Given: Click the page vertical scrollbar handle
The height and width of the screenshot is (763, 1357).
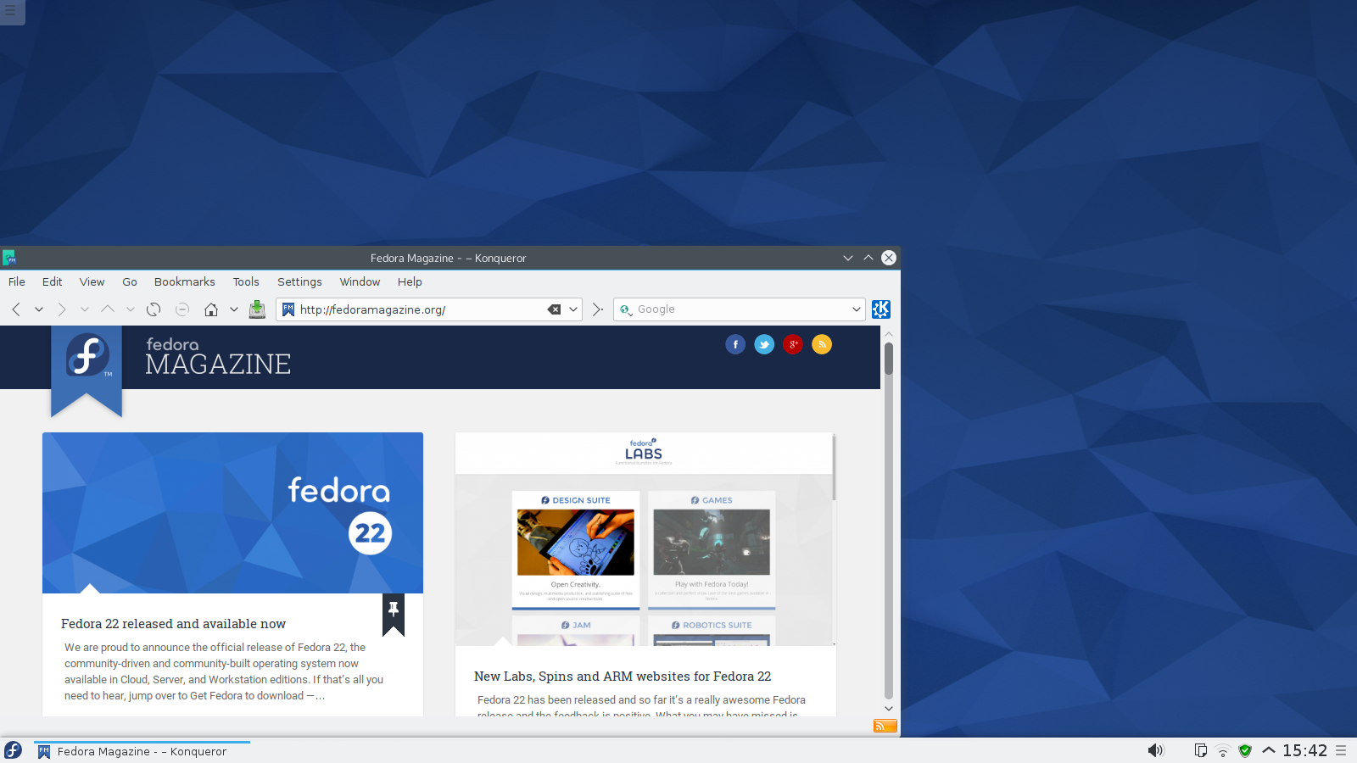Looking at the screenshot, I should pyautogui.click(x=889, y=358).
